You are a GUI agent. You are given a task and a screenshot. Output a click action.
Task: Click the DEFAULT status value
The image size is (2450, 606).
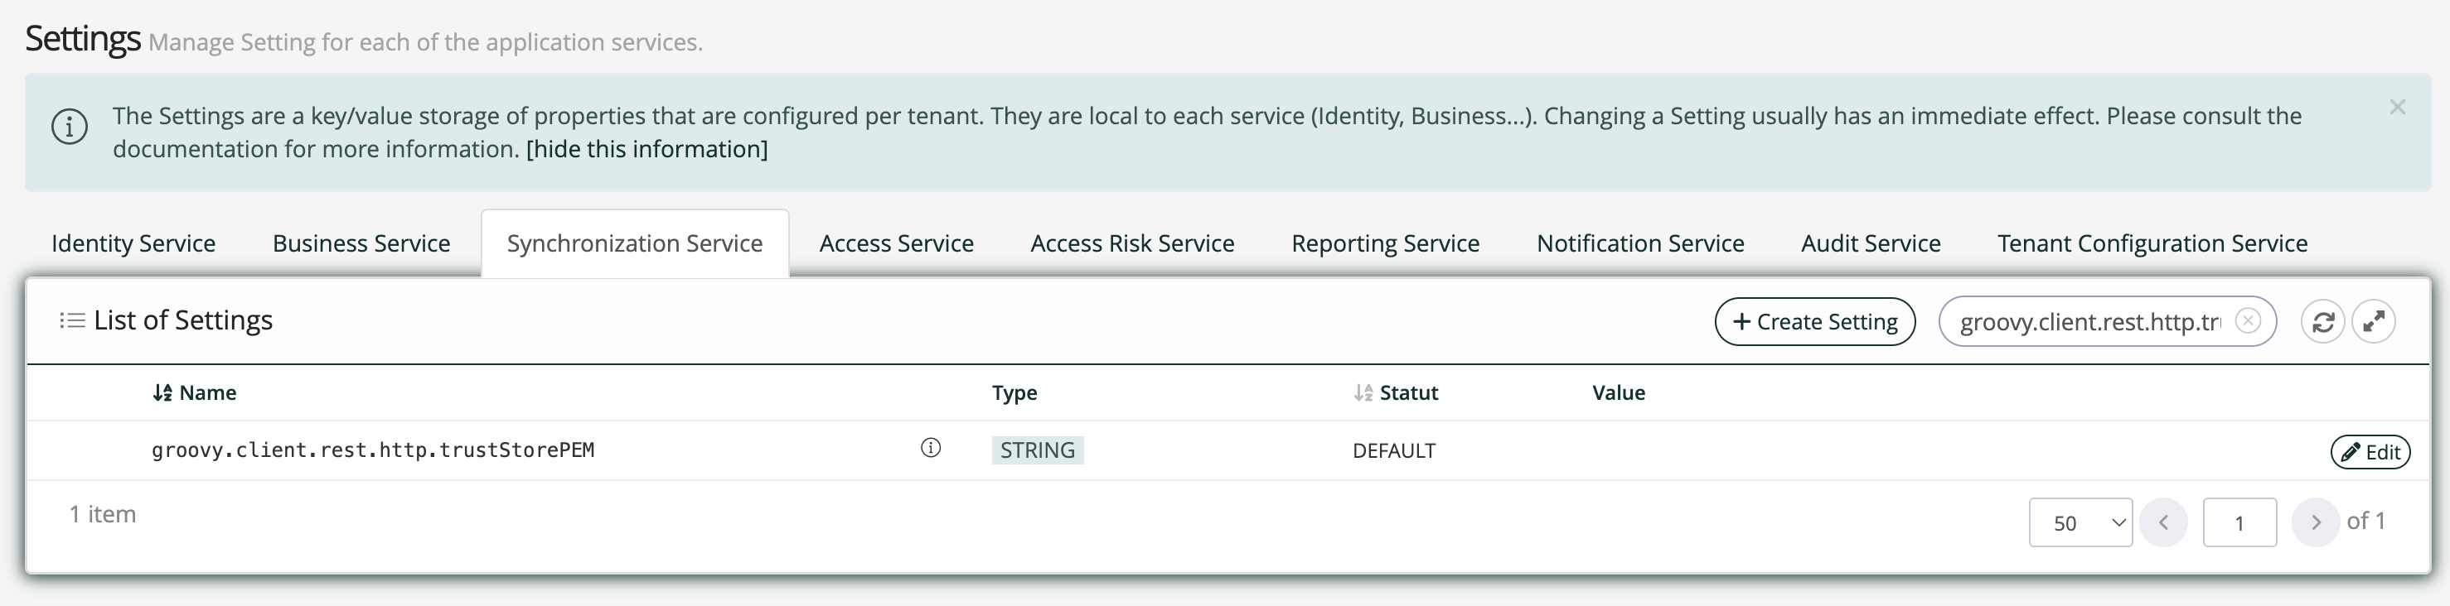pos(1394,450)
